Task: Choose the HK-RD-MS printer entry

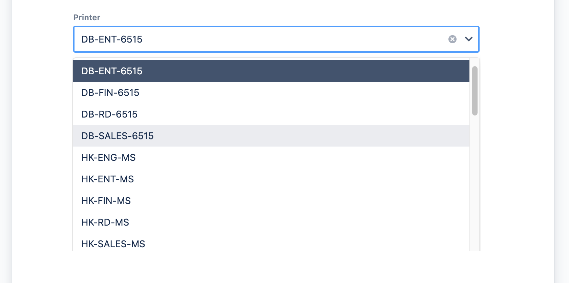Action: [x=271, y=222]
